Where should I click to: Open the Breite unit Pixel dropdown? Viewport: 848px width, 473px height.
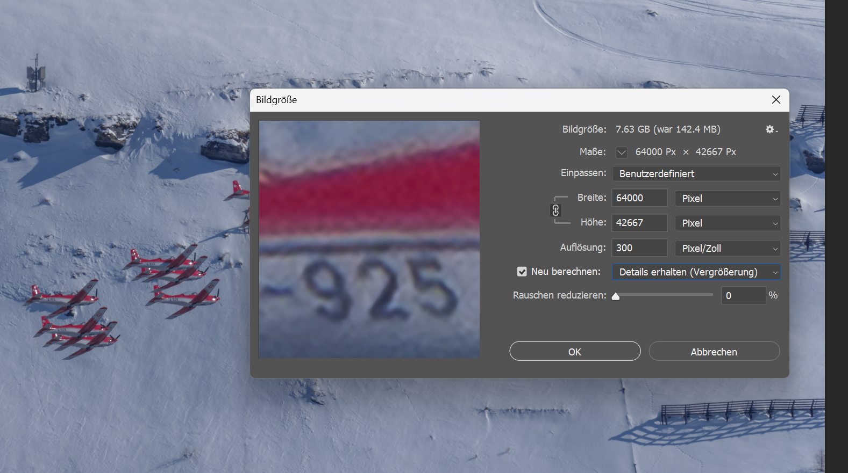coord(728,199)
